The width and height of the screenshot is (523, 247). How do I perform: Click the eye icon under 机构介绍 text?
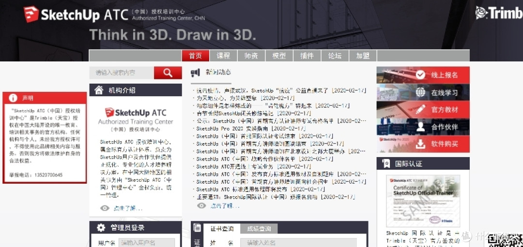point(105,208)
